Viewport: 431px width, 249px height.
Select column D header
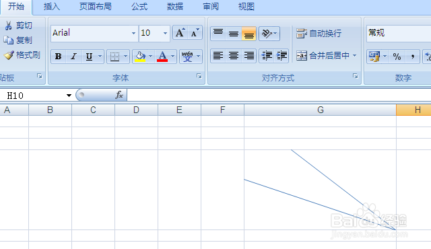pos(136,110)
